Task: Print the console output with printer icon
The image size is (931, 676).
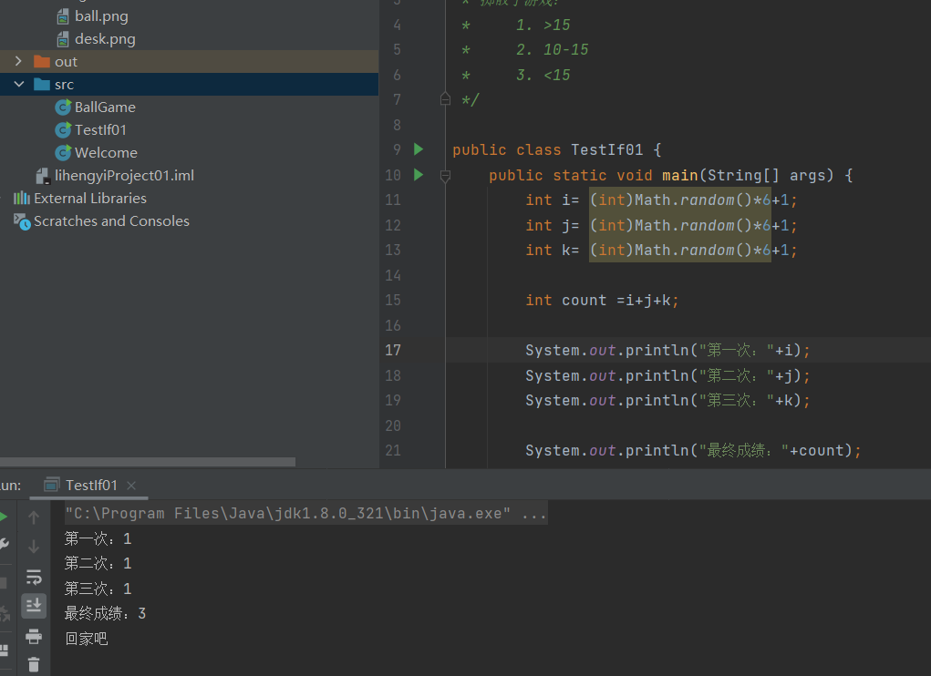Action: point(34,636)
